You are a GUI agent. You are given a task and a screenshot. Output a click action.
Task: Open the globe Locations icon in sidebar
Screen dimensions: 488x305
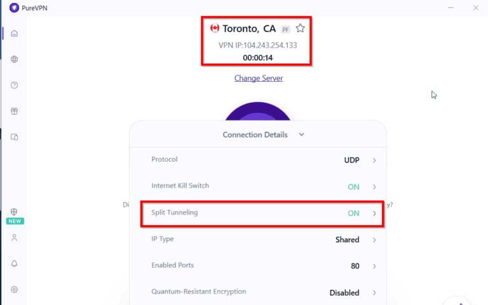coord(14,59)
